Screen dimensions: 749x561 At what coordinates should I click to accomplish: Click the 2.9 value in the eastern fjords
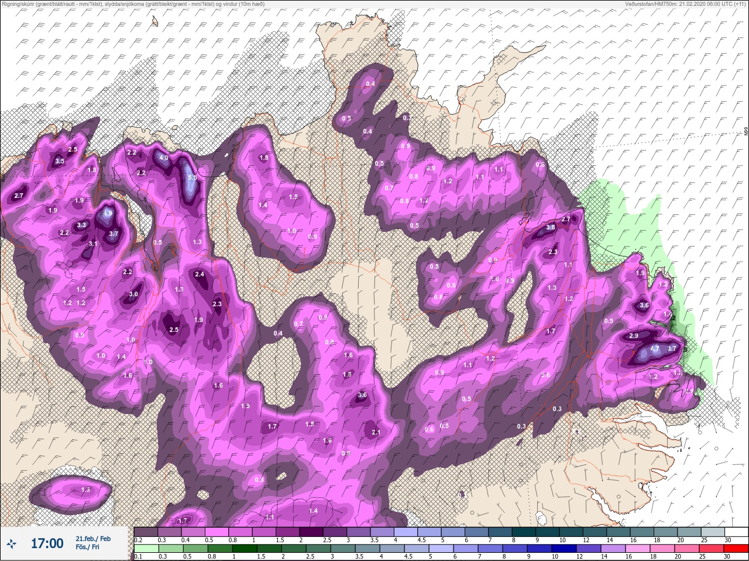coord(633,336)
